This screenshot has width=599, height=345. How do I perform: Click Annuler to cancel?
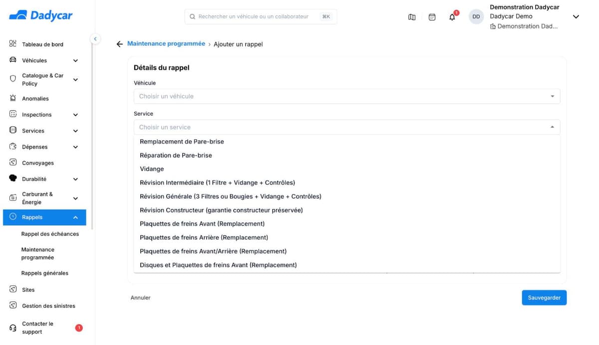click(x=140, y=298)
